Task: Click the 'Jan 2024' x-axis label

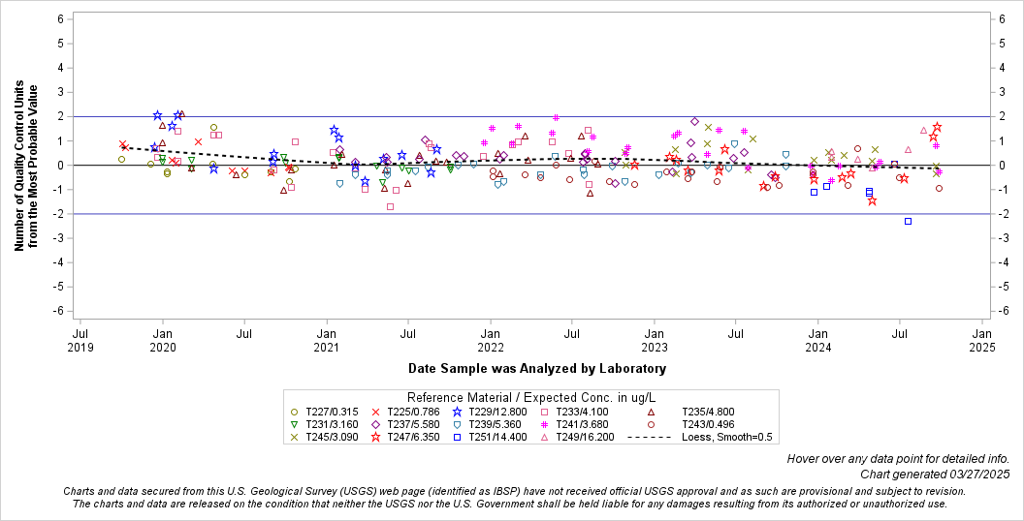Action: click(x=818, y=341)
